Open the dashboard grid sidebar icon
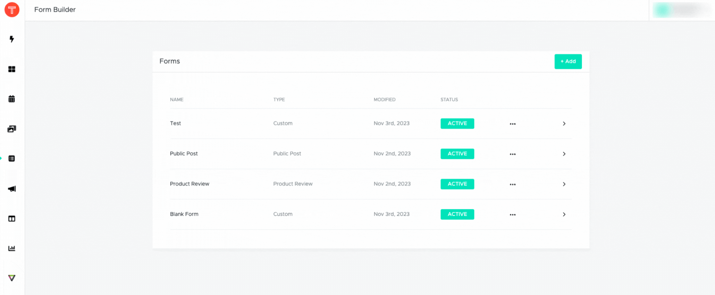 12,69
